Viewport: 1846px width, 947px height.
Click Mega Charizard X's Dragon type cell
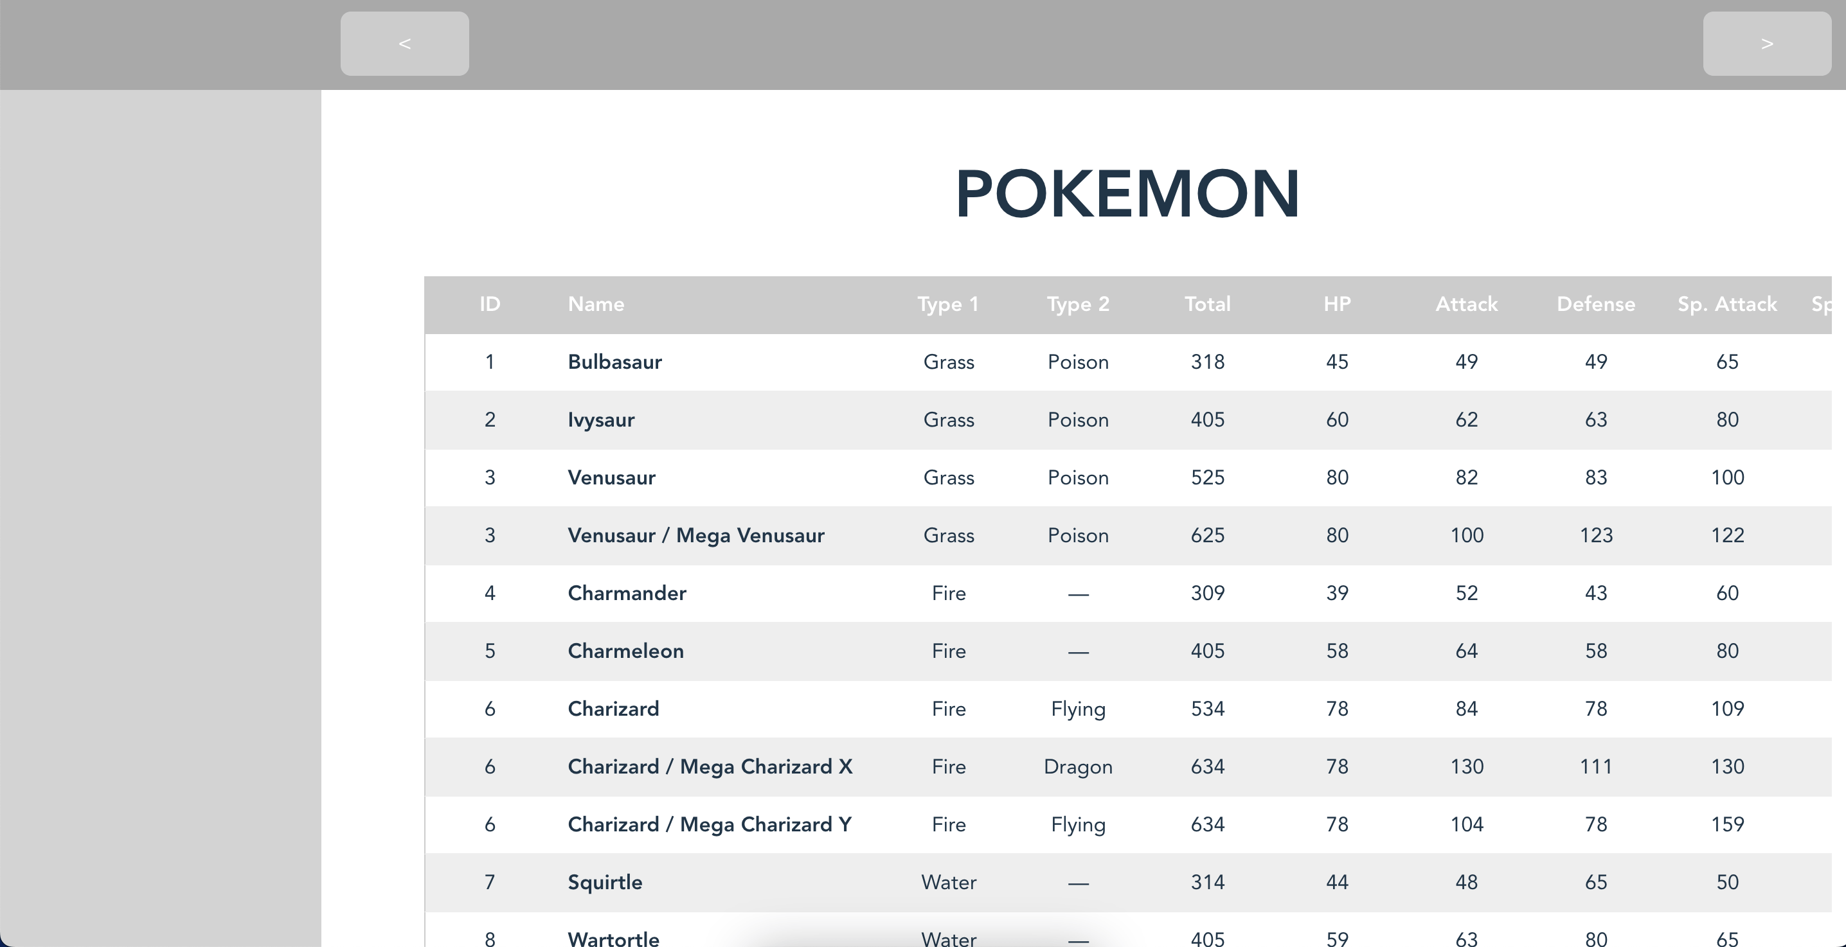[1078, 767]
